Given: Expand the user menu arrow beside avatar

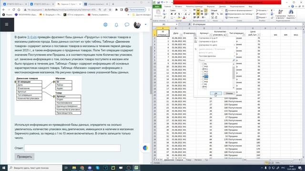Looking at the screenshot, I should (x=145, y=25).
